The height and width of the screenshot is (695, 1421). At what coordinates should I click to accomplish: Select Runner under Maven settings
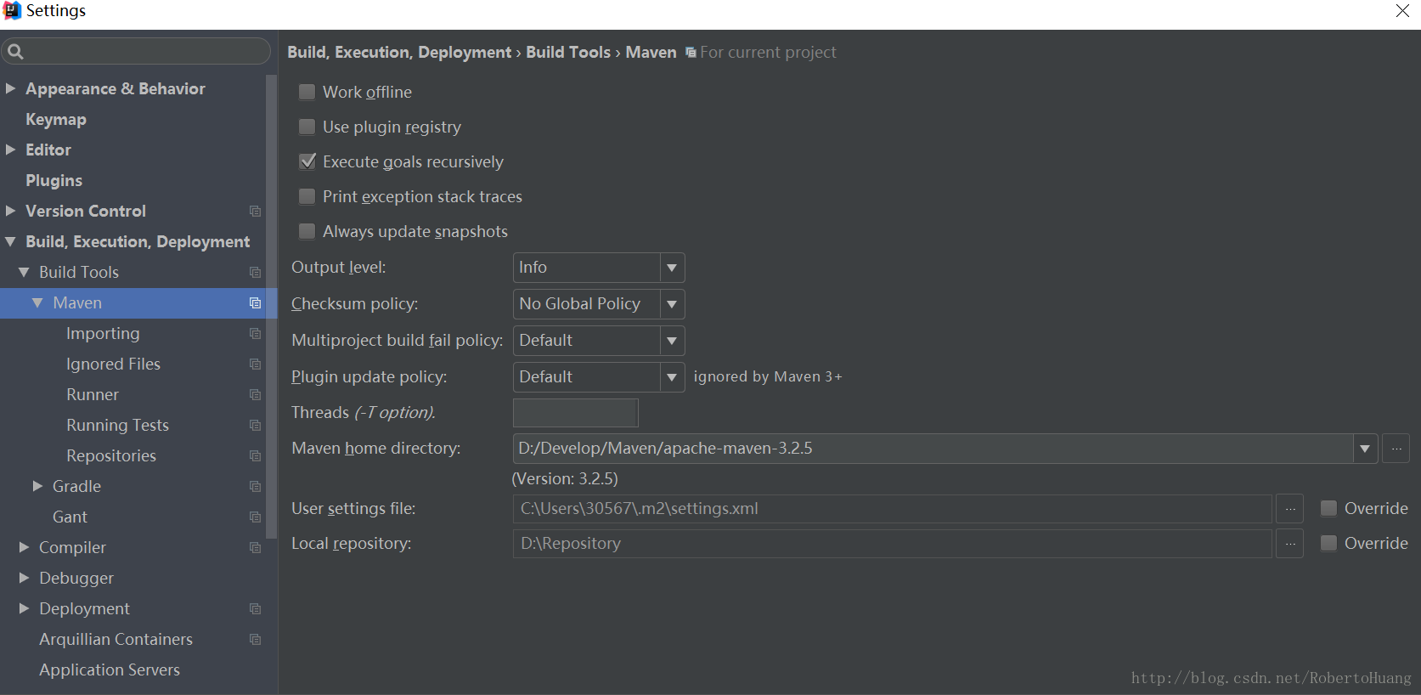coord(93,394)
